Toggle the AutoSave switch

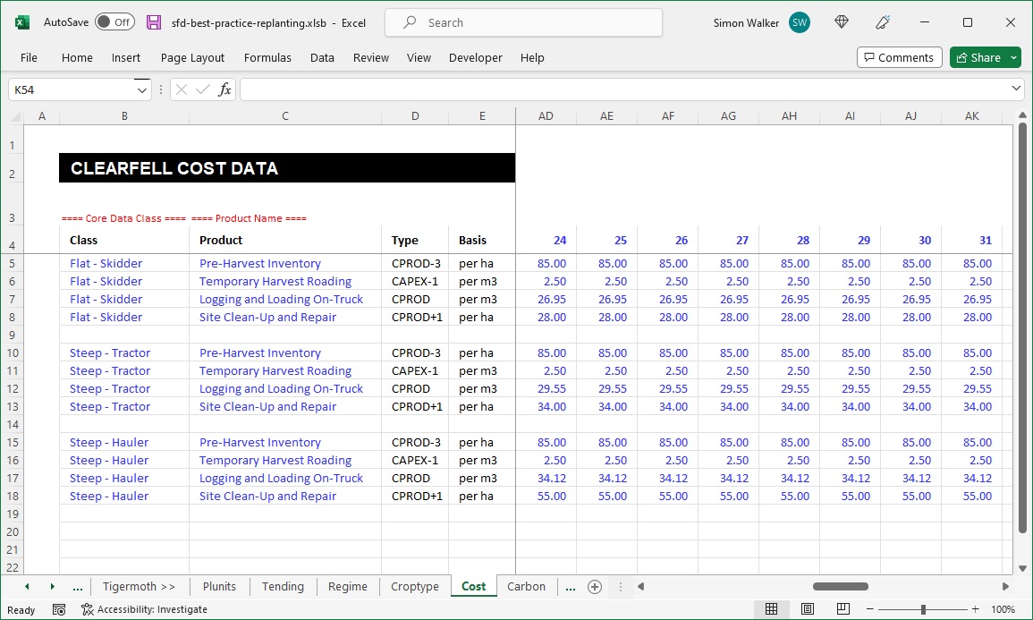[114, 22]
